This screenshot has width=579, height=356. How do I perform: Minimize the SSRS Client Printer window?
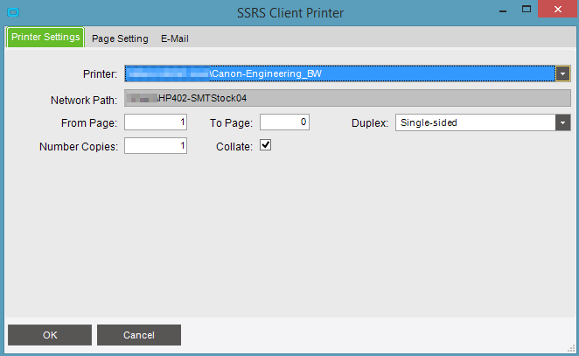(x=503, y=10)
